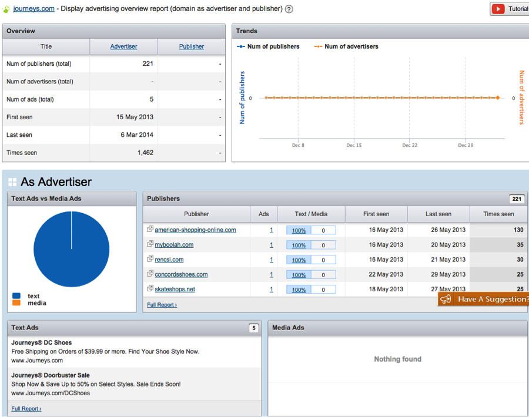Open the american-shopping-online.com publisher link
The height and width of the screenshot is (417, 529).
point(195,230)
